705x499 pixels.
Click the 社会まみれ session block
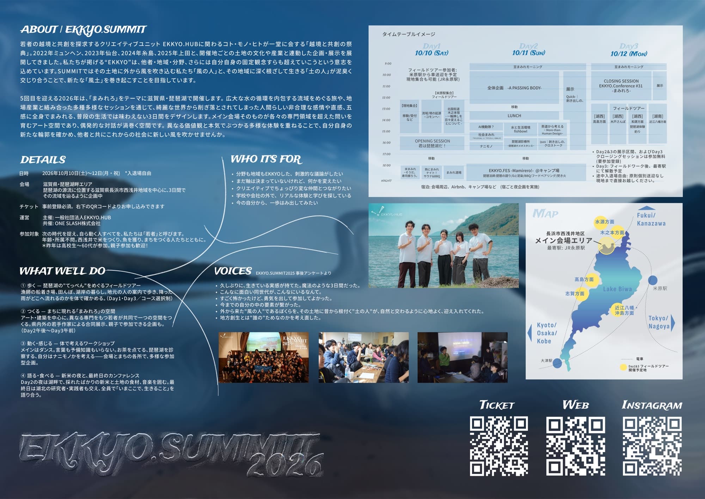pos(486,136)
